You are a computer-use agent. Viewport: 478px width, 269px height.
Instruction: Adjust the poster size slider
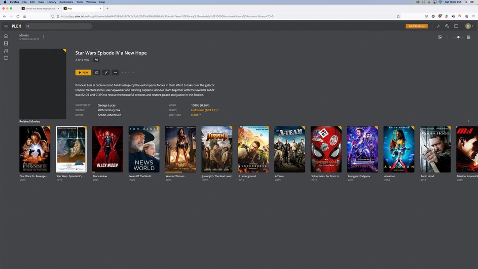pyautogui.click(x=458, y=37)
